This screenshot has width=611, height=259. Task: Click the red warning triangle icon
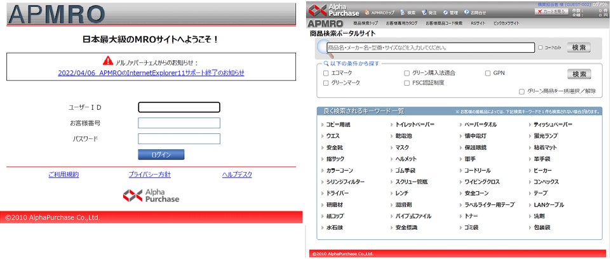(108, 60)
